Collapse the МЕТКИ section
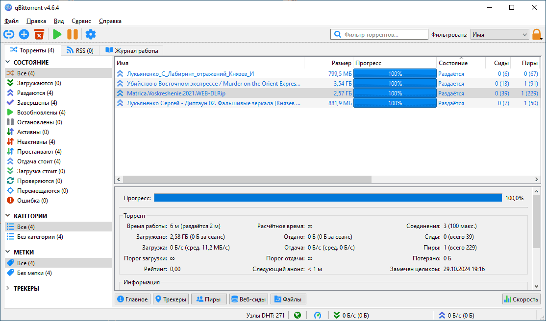The width and height of the screenshot is (546, 321). pyautogui.click(x=8, y=252)
